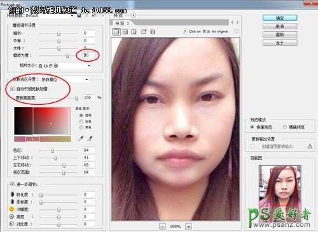Click the 确定 OK button
The image size is (318, 232).
(280, 18)
